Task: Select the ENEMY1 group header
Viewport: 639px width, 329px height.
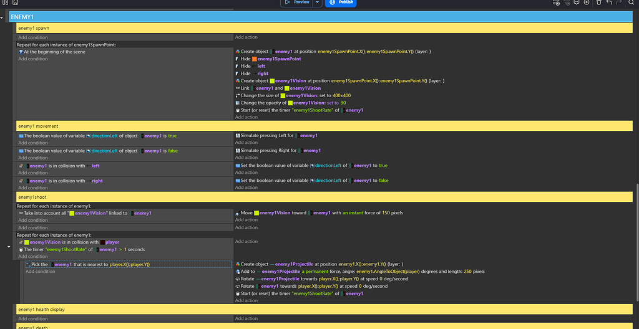Action: tap(321, 17)
